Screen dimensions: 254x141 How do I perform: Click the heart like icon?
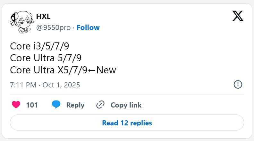point(16,105)
